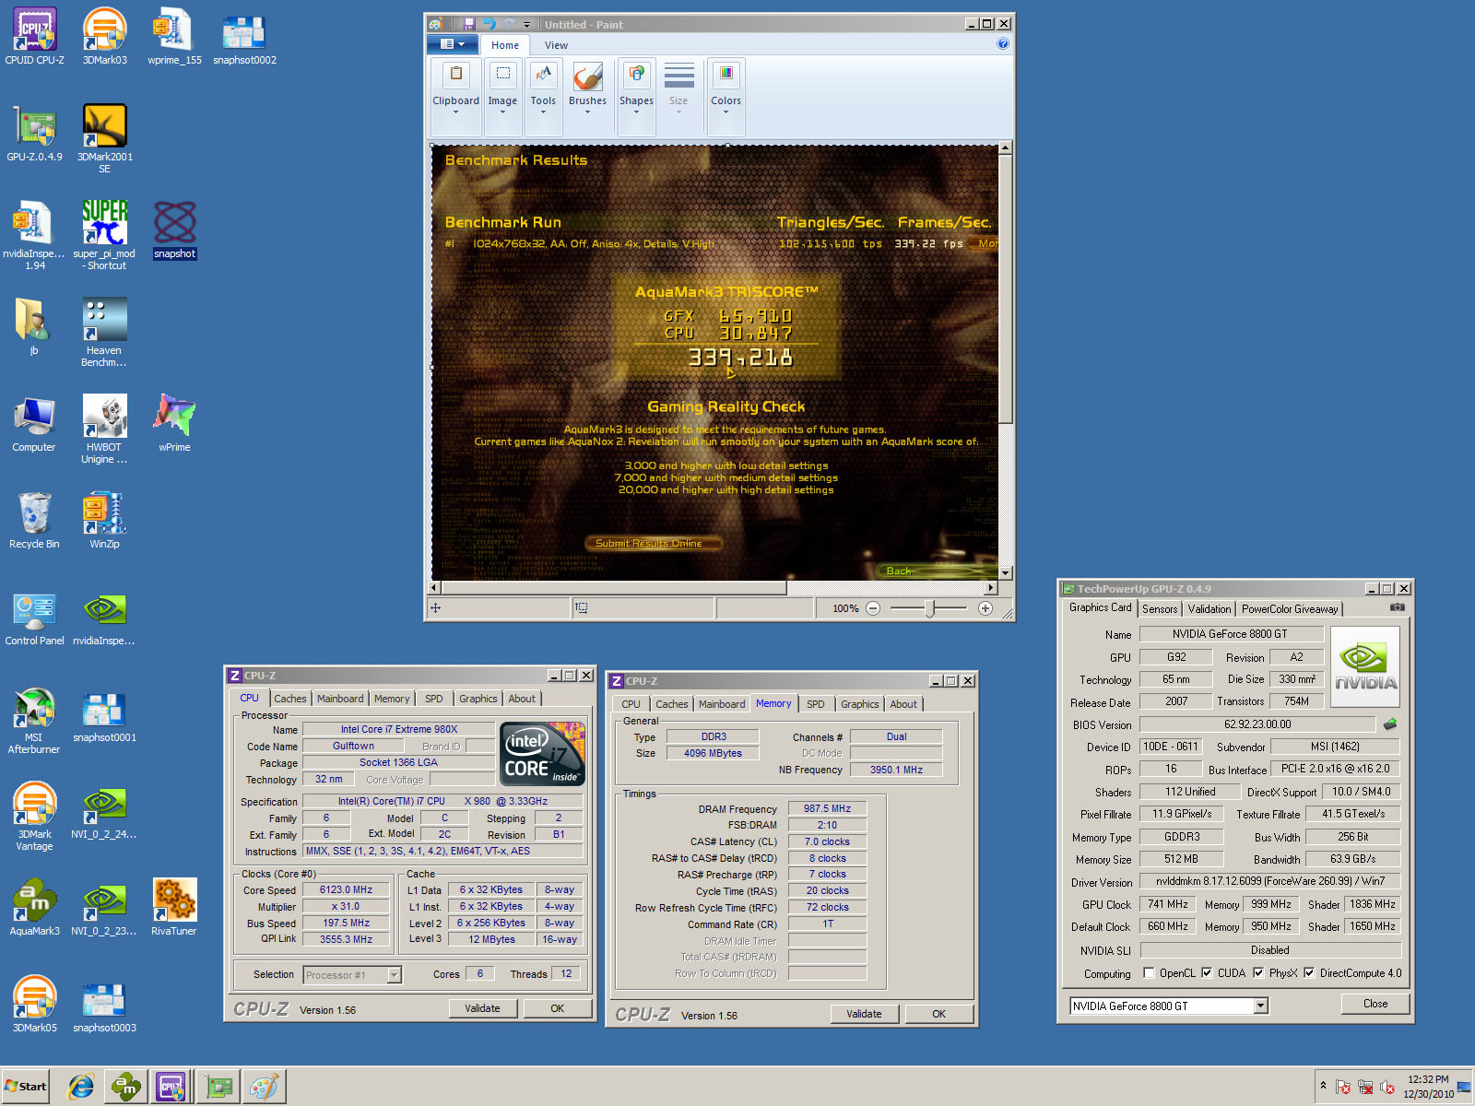Open the Processor #1 selection dropdown in CPU-Z
This screenshot has height=1106, width=1475.
[x=395, y=974]
